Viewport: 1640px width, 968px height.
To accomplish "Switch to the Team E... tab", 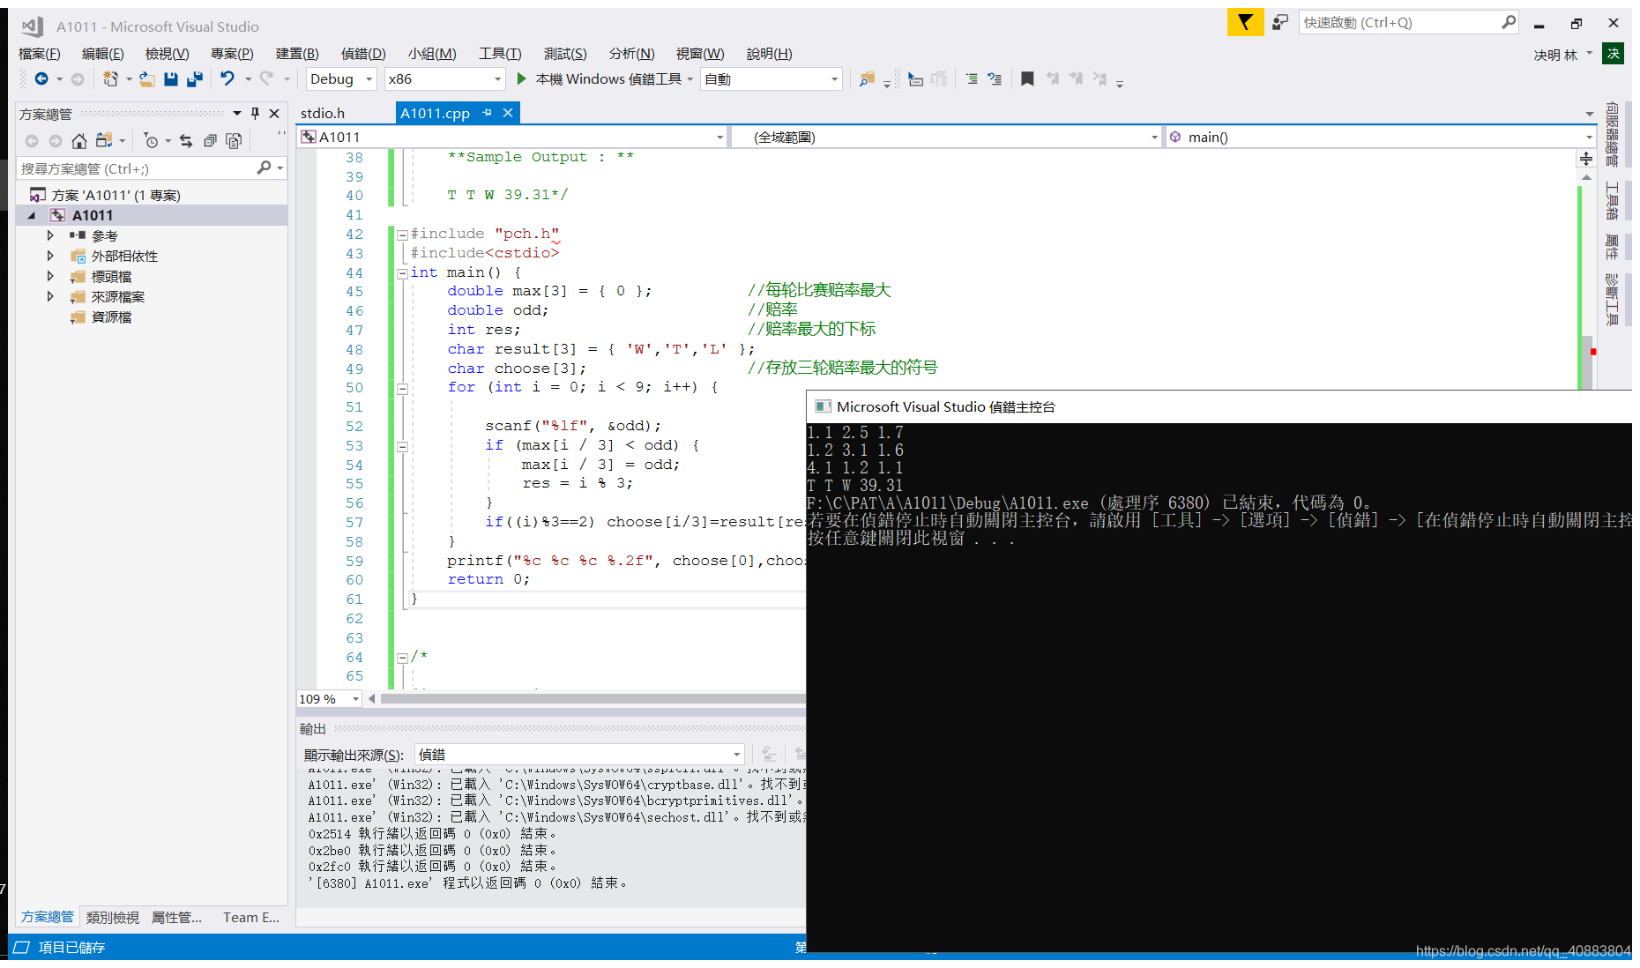I will [x=251, y=918].
